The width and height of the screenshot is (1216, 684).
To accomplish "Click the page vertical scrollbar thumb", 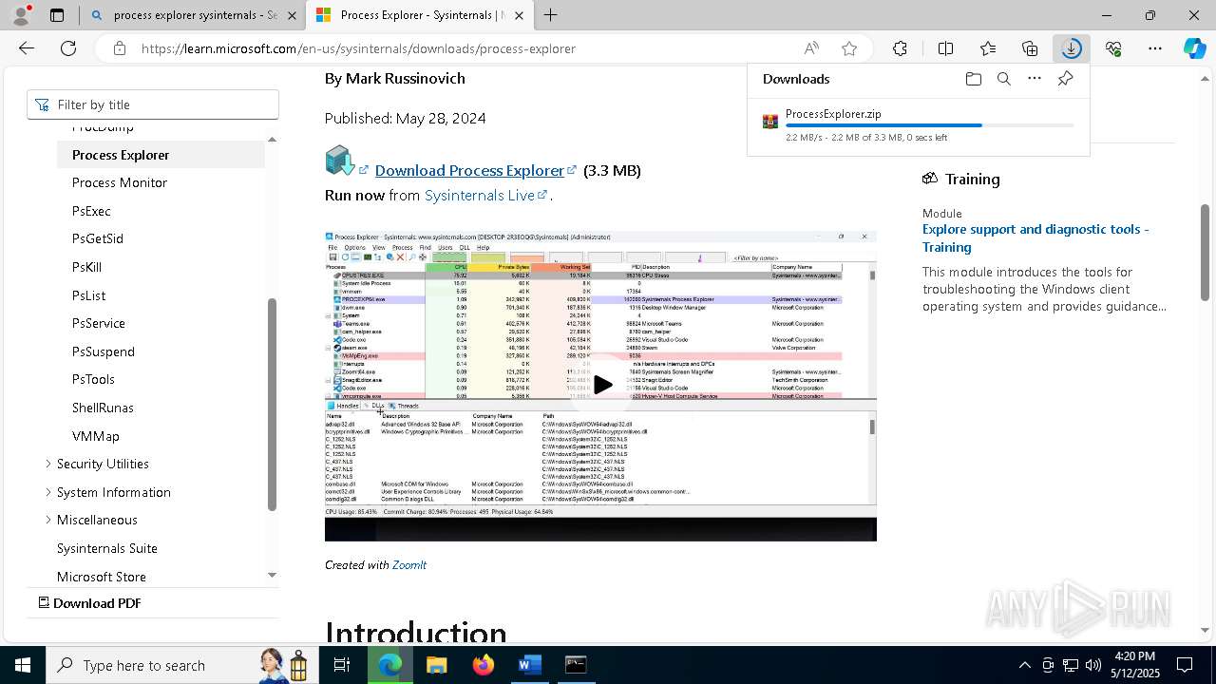I will click(1206, 253).
